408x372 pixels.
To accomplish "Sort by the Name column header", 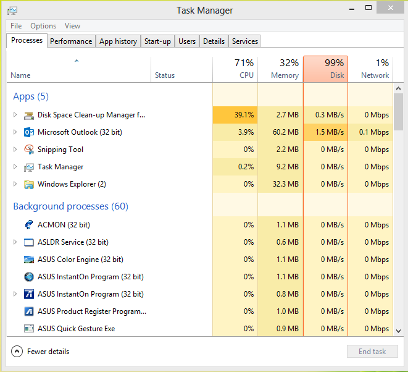I will click(78, 70).
